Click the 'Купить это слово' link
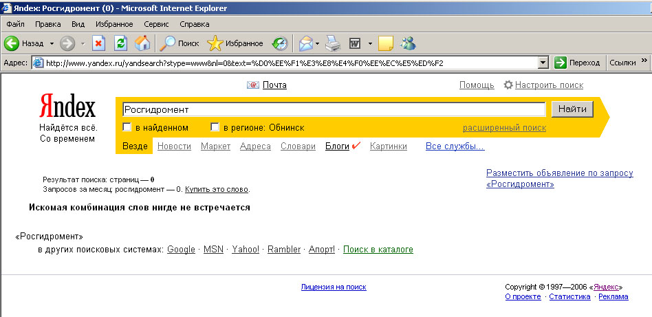 pyautogui.click(x=217, y=190)
